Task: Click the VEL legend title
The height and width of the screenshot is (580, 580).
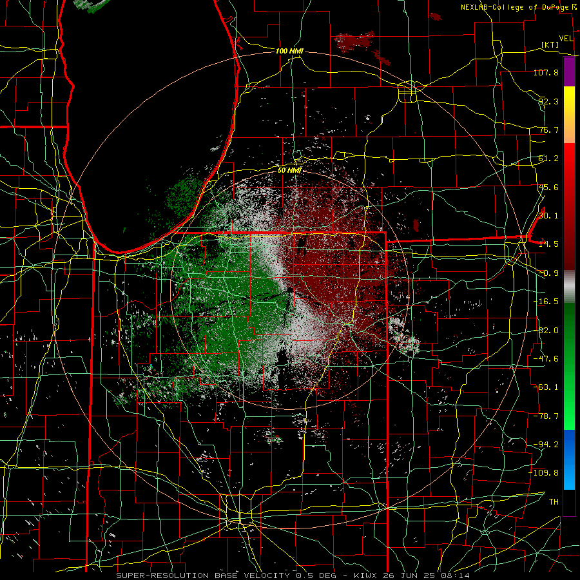Action: pos(566,38)
